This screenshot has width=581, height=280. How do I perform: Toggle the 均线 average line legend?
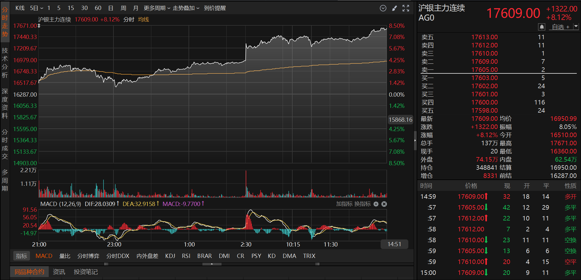[143, 20]
